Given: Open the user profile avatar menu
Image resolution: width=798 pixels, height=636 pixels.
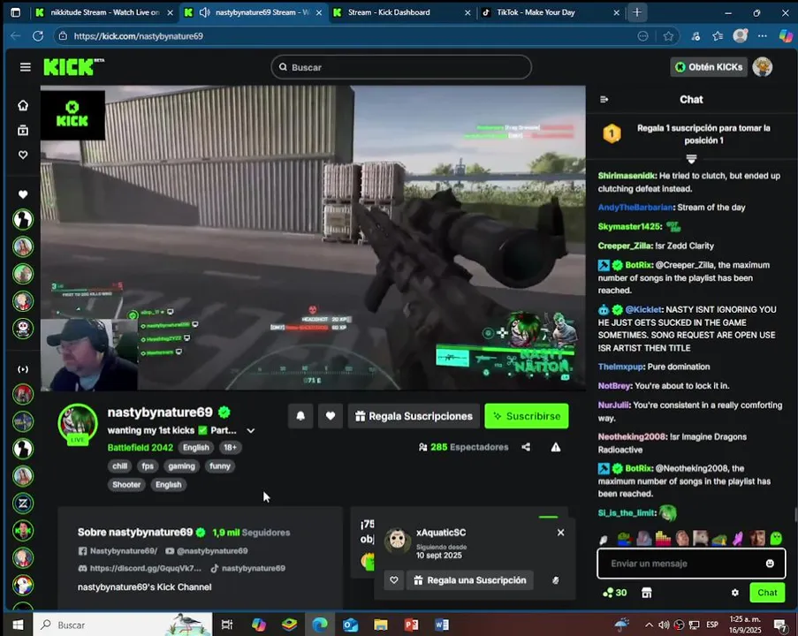Looking at the screenshot, I should tap(763, 67).
